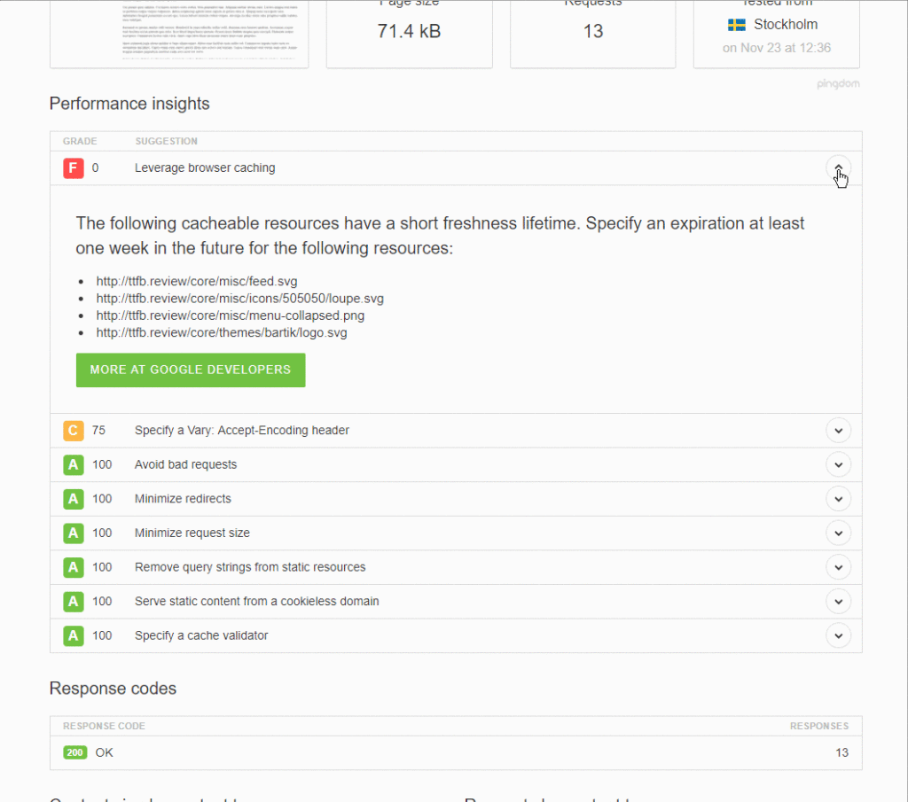Click the Response codes heading

113,689
